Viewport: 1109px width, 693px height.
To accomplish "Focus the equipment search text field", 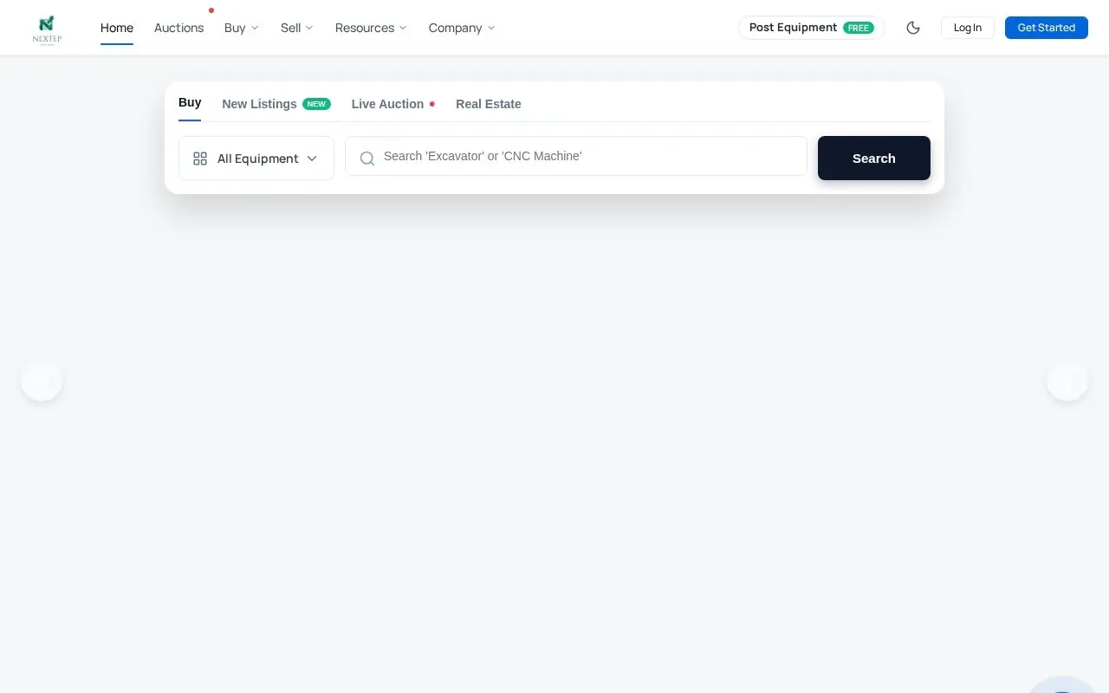I will [576, 156].
